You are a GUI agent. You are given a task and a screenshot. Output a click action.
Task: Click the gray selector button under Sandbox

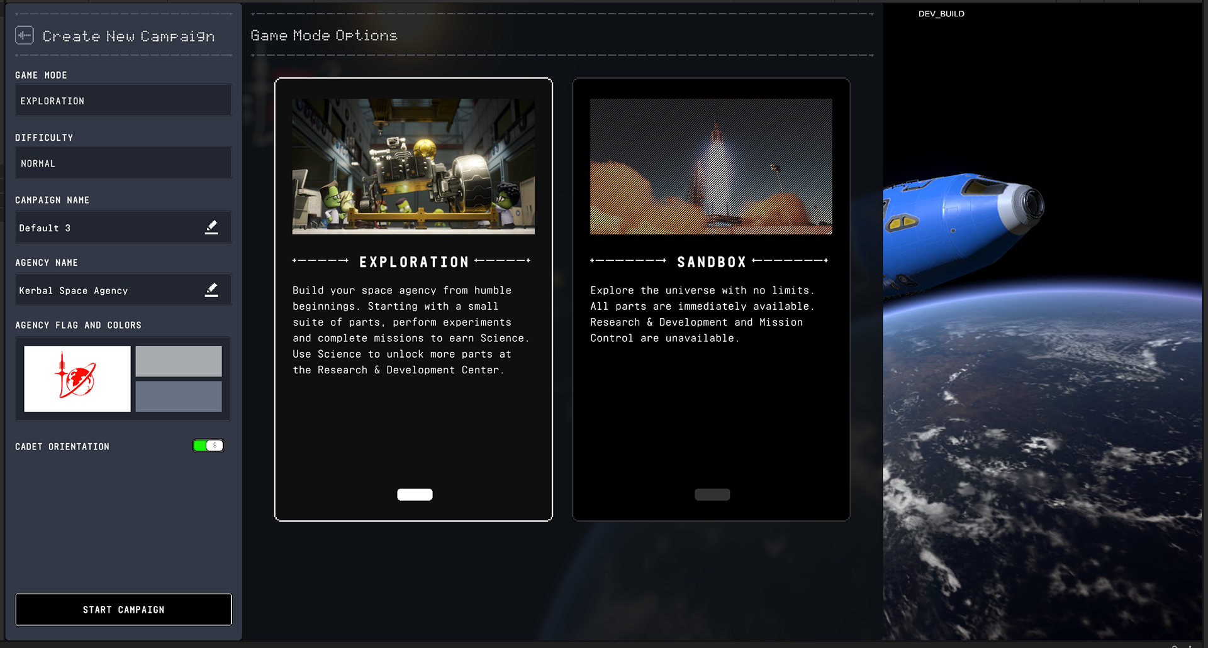[712, 495]
